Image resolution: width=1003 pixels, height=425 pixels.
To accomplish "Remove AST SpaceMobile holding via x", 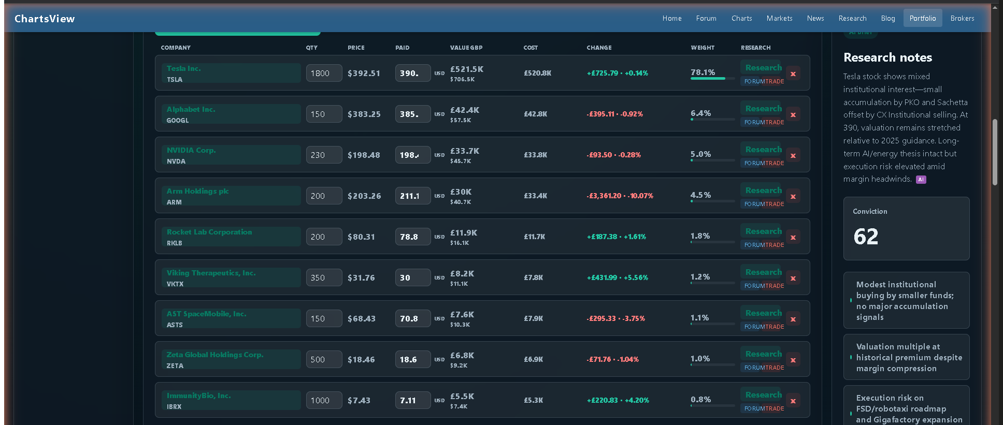I will 793,319.
